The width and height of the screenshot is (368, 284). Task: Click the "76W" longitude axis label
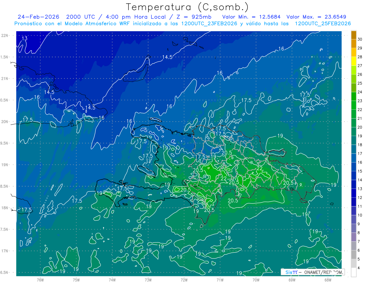[40, 280]
